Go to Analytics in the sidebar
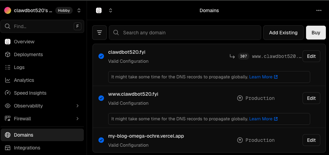The image size is (329, 155). [24, 80]
